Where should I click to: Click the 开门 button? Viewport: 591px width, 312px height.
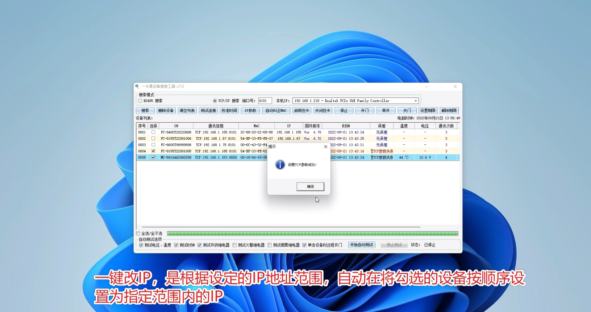pyautogui.click(x=365, y=111)
